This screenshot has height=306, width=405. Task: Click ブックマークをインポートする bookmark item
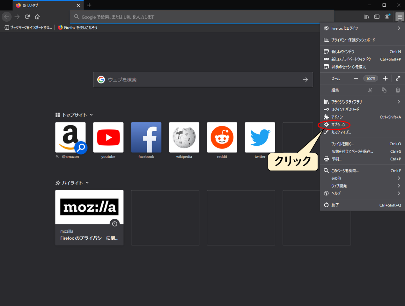point(28,28)
